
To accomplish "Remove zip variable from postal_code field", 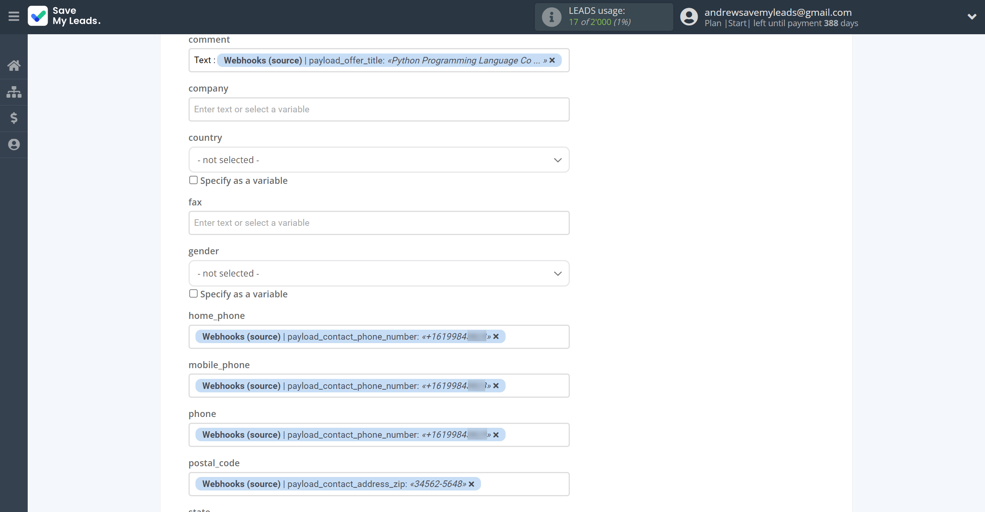I will [472, 484].
